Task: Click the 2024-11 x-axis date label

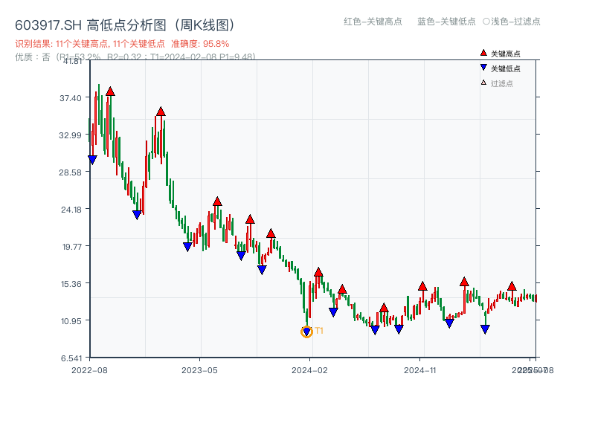Action: tap(419, 370)
